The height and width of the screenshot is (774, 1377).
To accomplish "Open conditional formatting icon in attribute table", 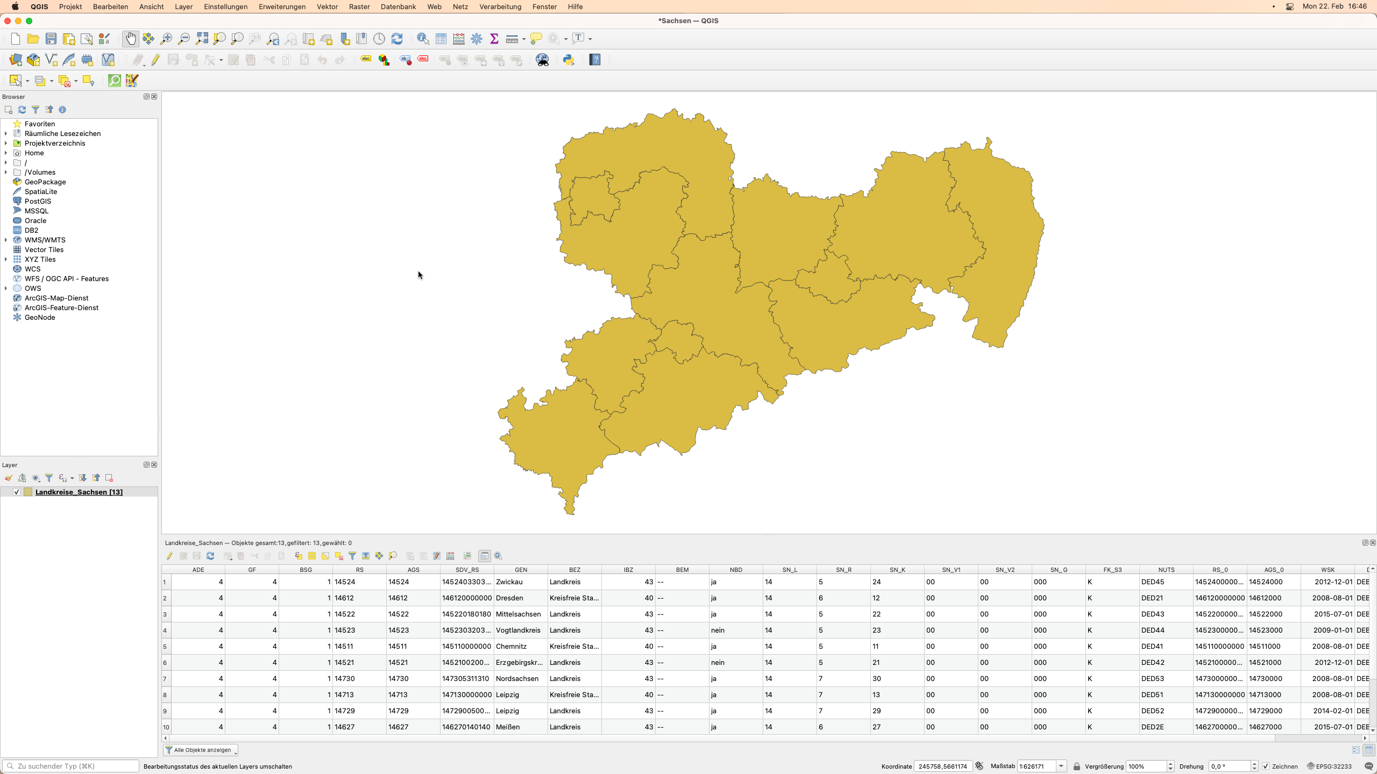I will click(x=467, y=556).
